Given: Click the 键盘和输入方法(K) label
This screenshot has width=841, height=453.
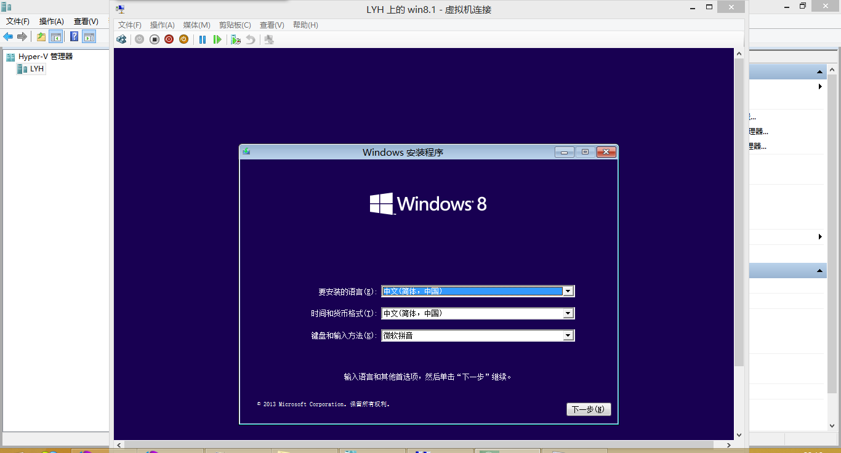Looking at the screenshot, I should (344, 336).
